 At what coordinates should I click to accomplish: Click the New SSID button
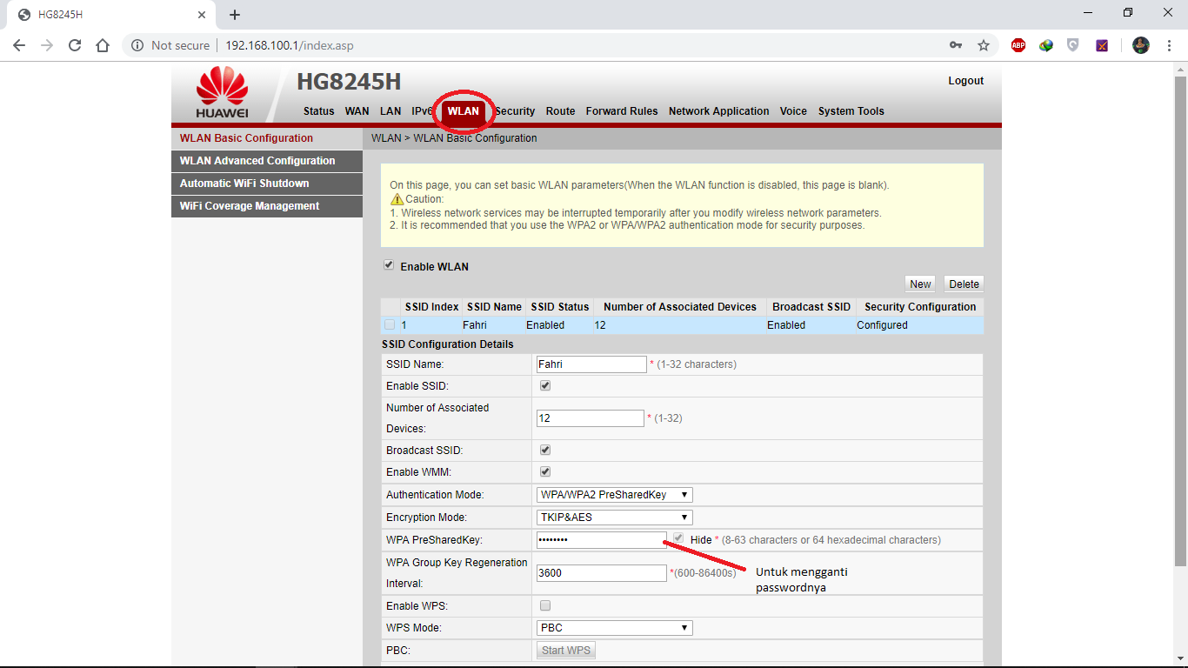(920, 284)
